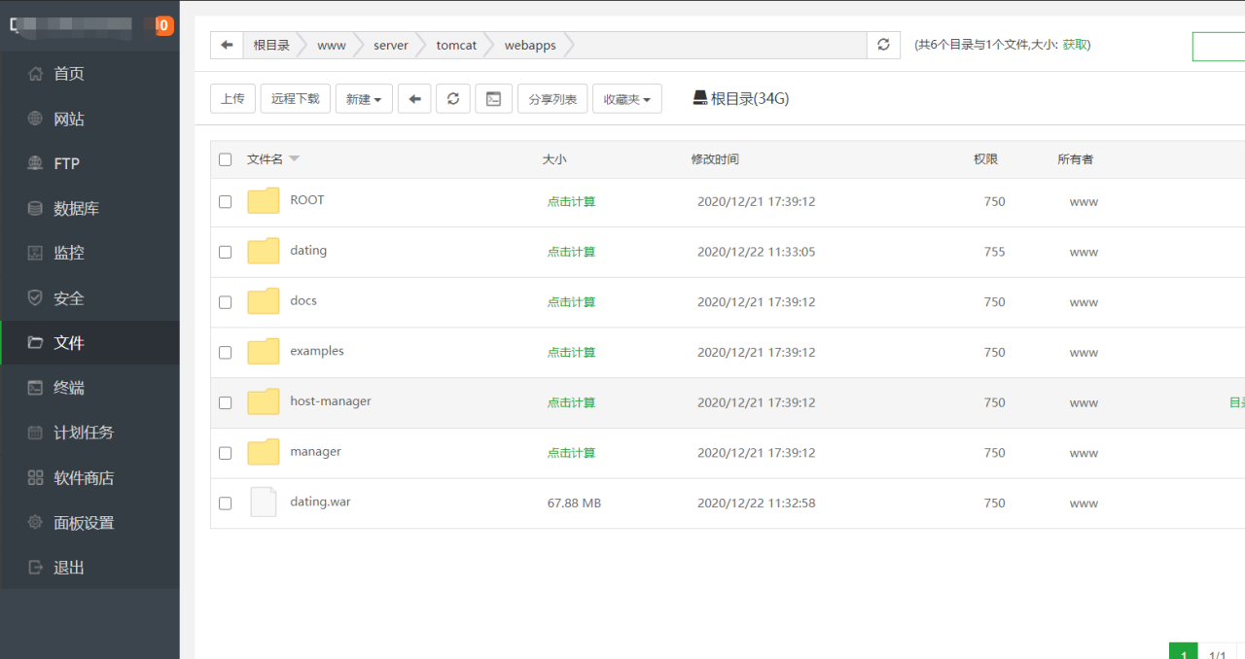The width and height of the screenshot is (1245, 659).
Task: Click the toolbar refresh icon button
Action: click(x=453, y=98)
